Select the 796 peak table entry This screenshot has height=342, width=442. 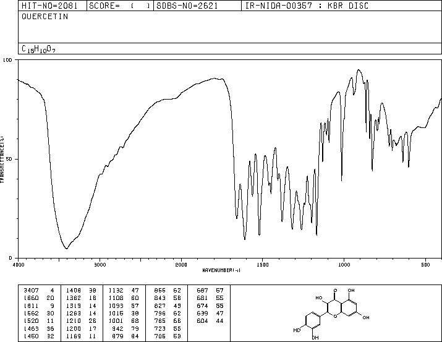coord(168,313)
